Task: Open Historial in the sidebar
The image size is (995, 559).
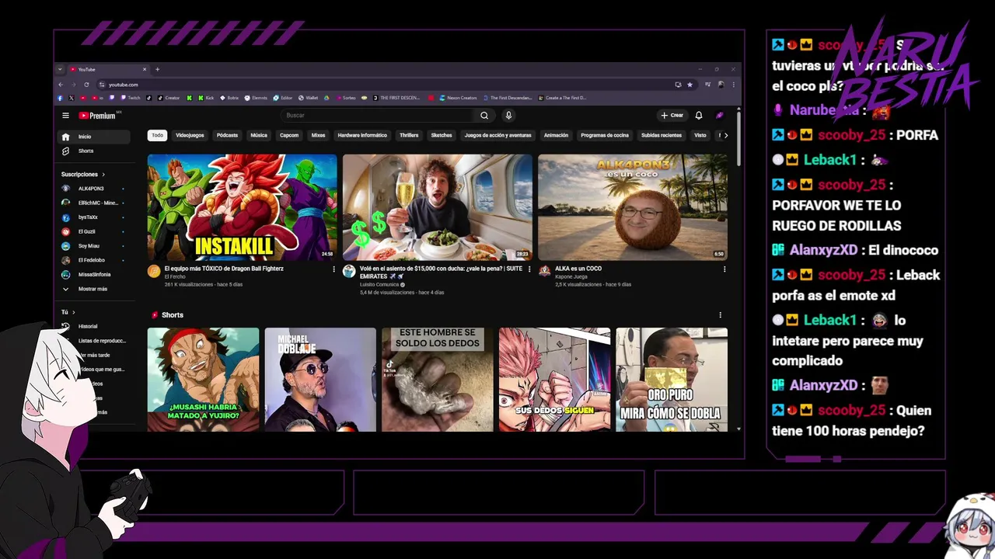Action: coord(95,326)
